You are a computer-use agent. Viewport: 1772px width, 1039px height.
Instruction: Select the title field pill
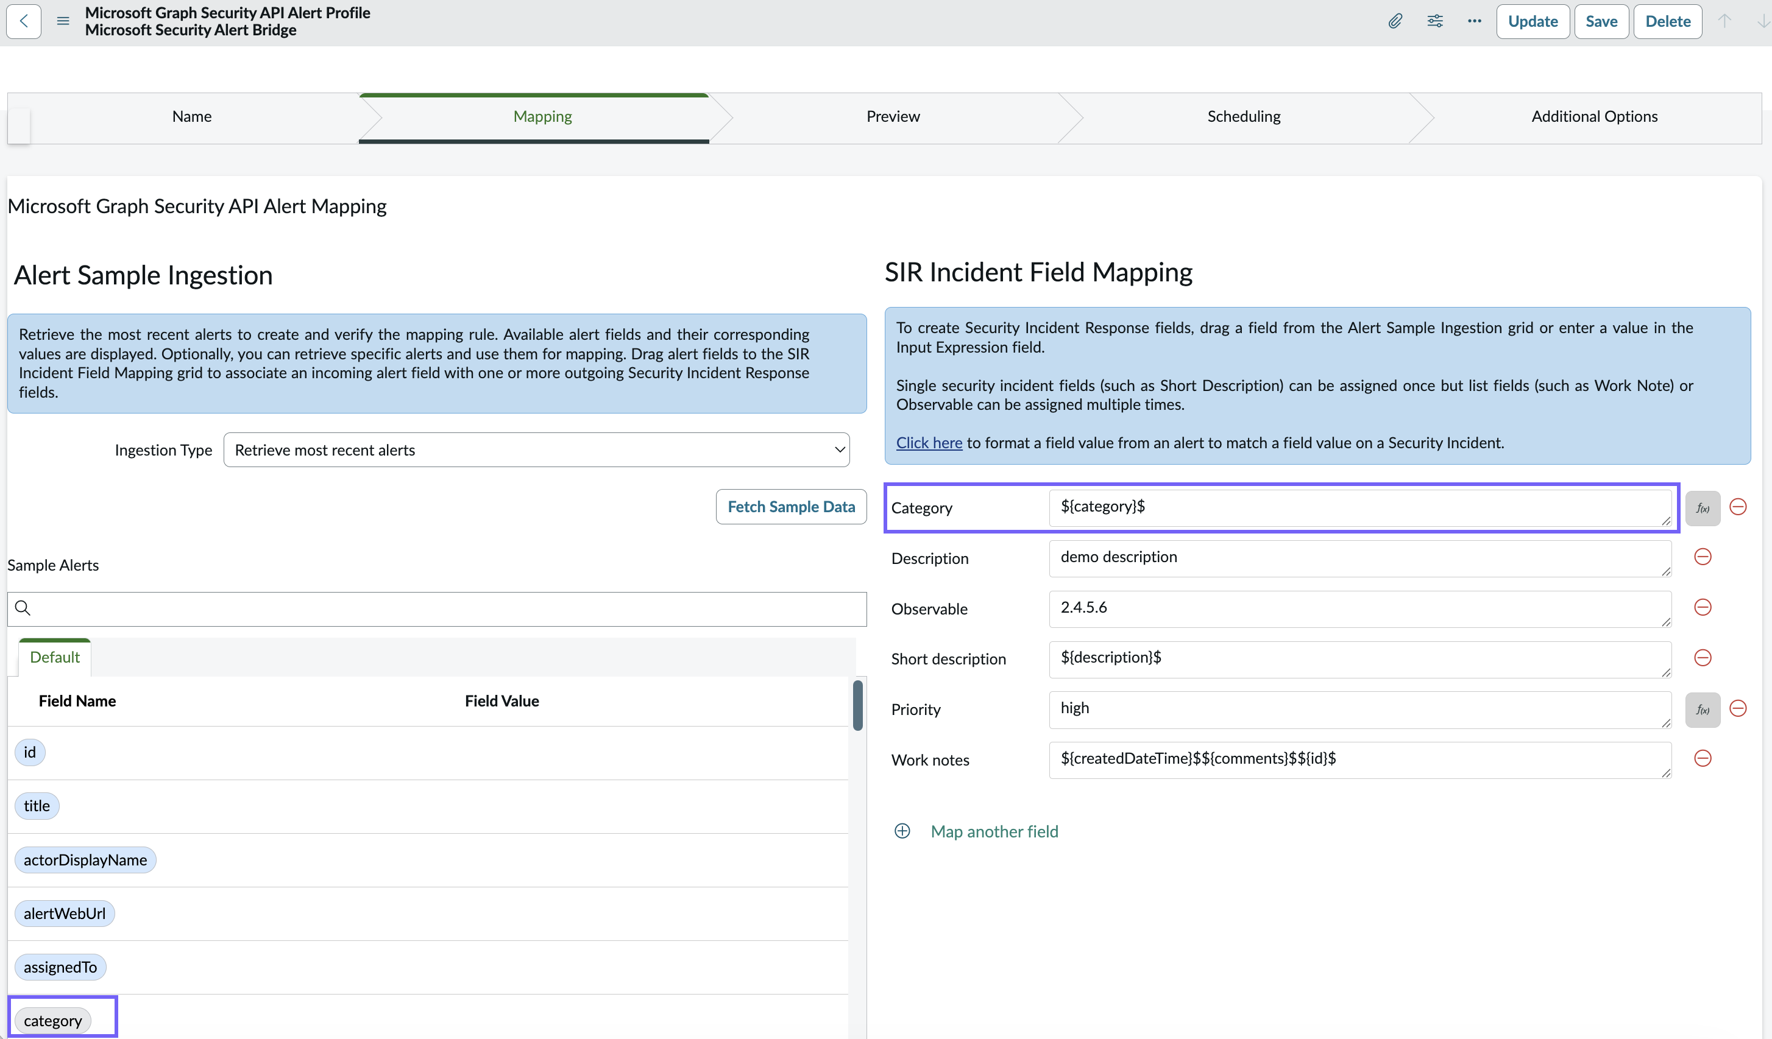click(x=37, y=806)
